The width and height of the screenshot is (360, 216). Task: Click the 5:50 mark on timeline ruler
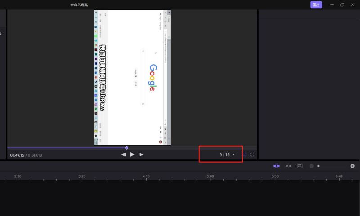(275, 176)
